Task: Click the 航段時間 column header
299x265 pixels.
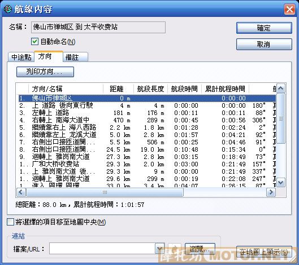Action: [184, 89]
